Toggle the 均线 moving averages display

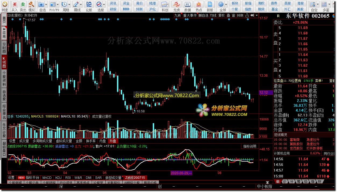(x=213, y=16)
